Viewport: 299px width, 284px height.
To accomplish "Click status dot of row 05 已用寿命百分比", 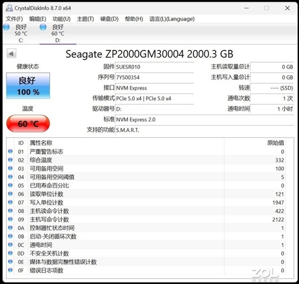I will (10, 185).
